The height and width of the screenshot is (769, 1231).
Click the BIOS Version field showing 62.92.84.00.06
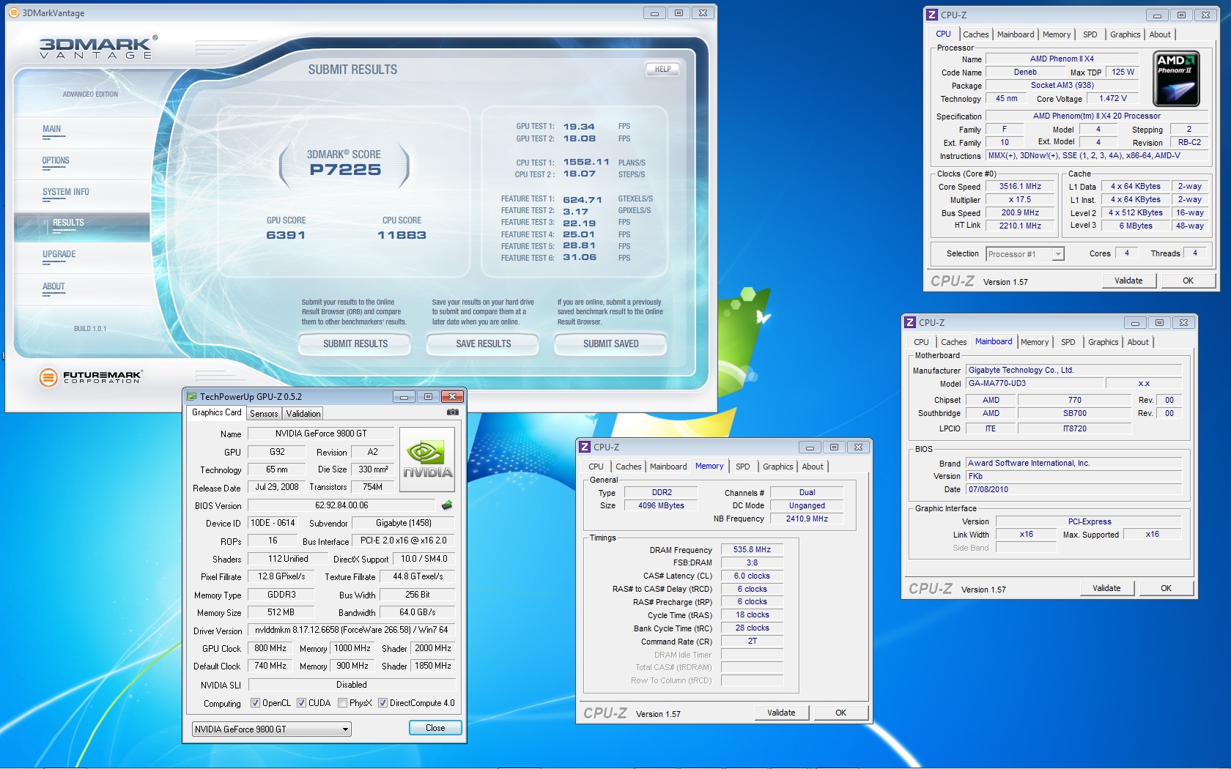tap(341, 505)
